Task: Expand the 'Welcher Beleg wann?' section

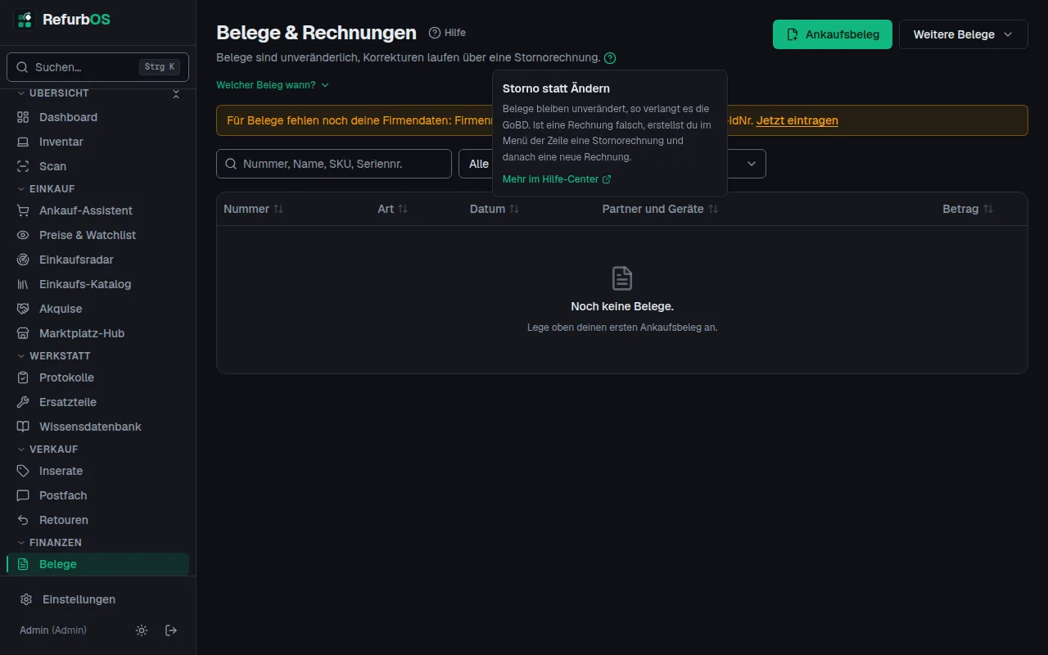Action: point(273,85)
